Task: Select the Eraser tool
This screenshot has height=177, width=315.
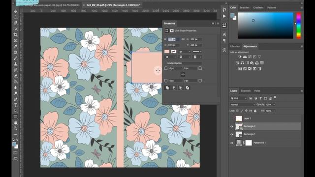Action: point(15,76)
